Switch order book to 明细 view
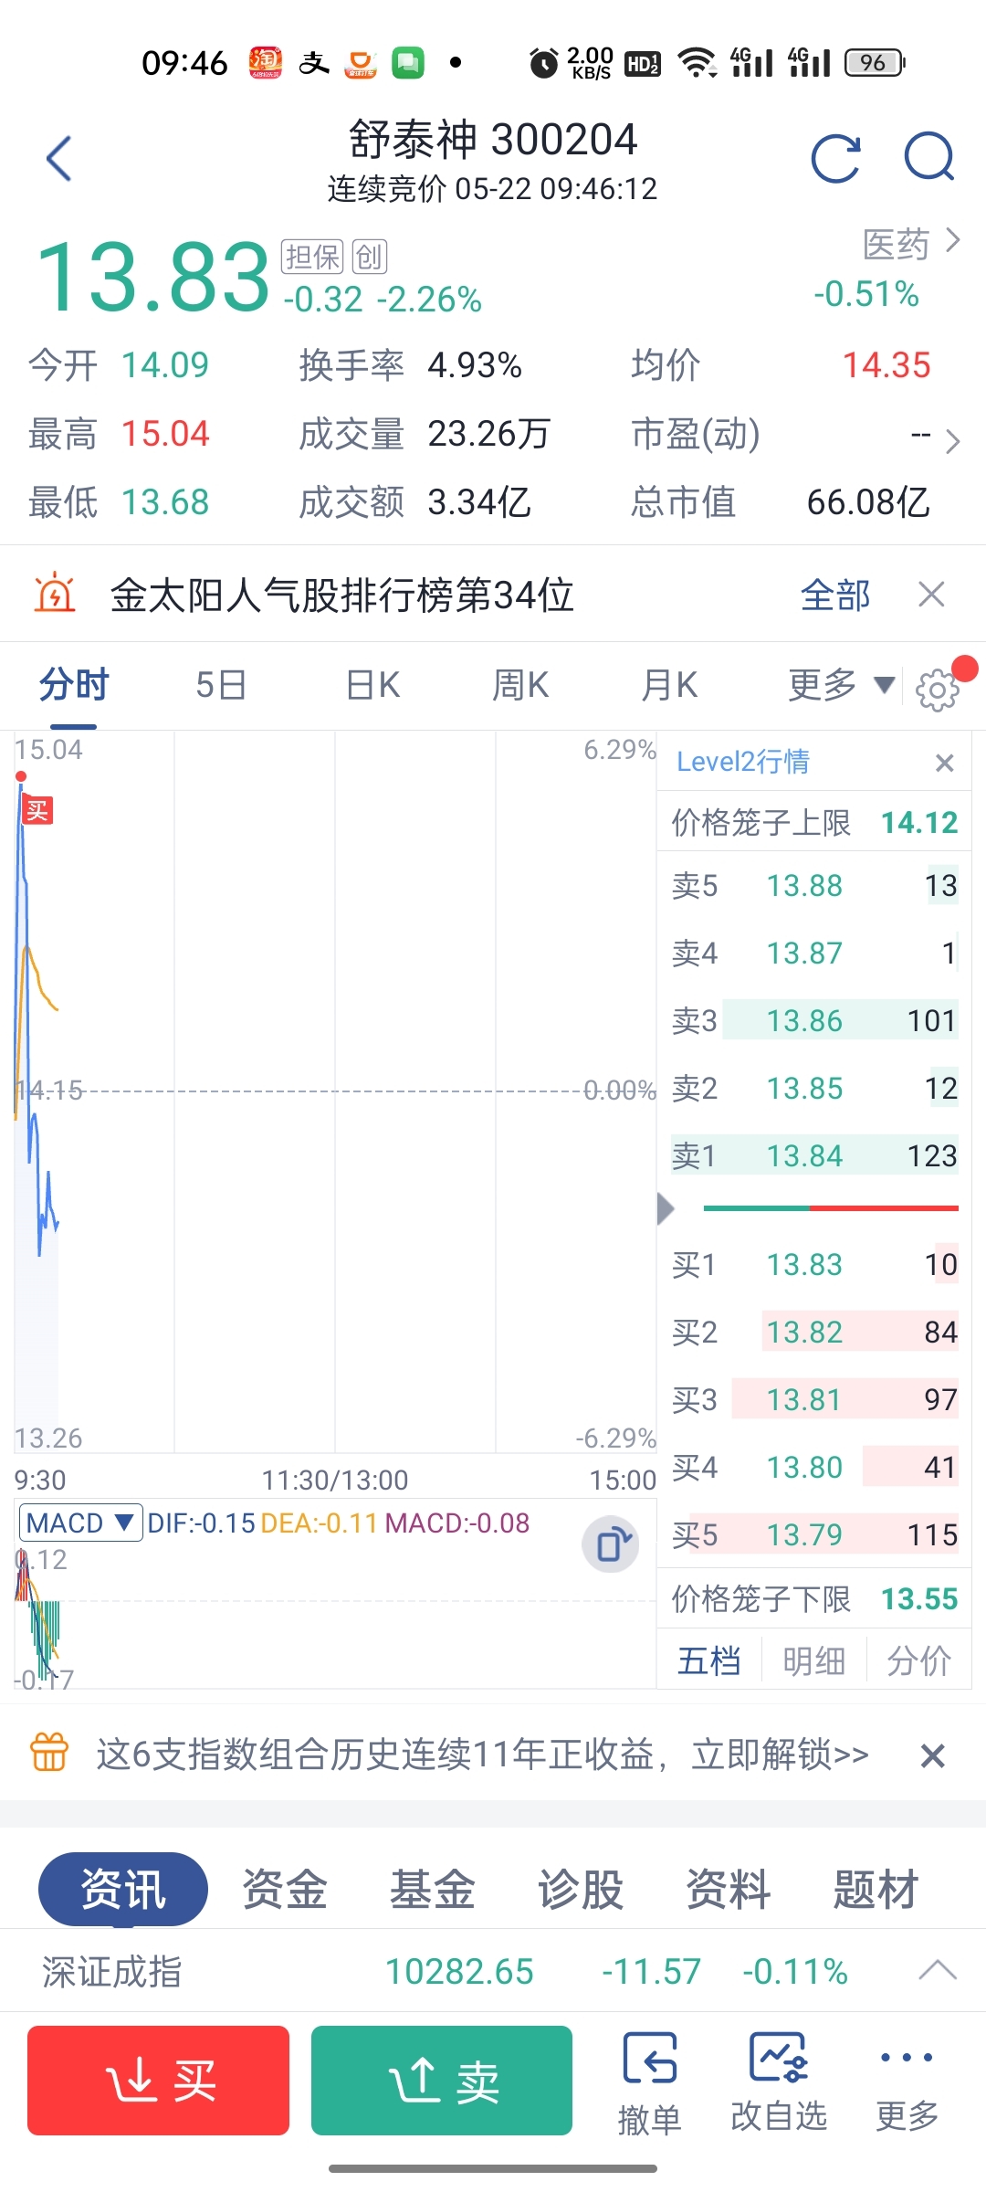 [813, 1660]
